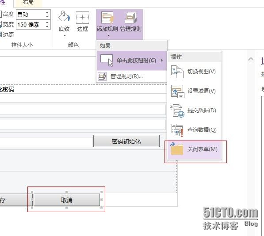Select the 提交数据(D) action
Screen dimensions: 264x236
click(194, 110)
